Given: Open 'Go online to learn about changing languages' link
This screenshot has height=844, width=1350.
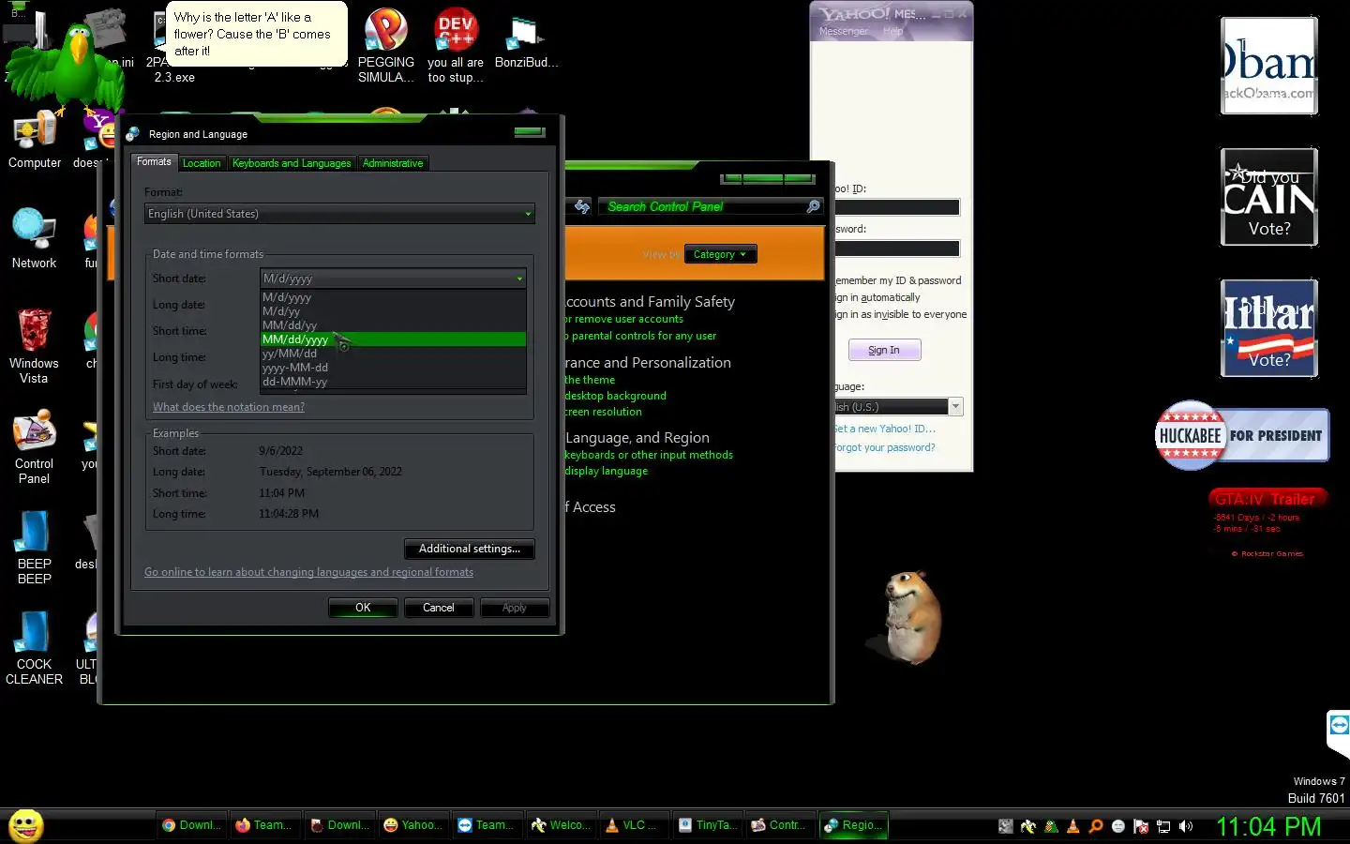Looking at the screenshot, I should 308,572.
